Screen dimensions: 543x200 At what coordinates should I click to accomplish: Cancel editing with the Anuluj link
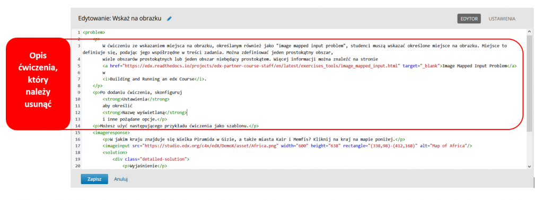(121, 179)
